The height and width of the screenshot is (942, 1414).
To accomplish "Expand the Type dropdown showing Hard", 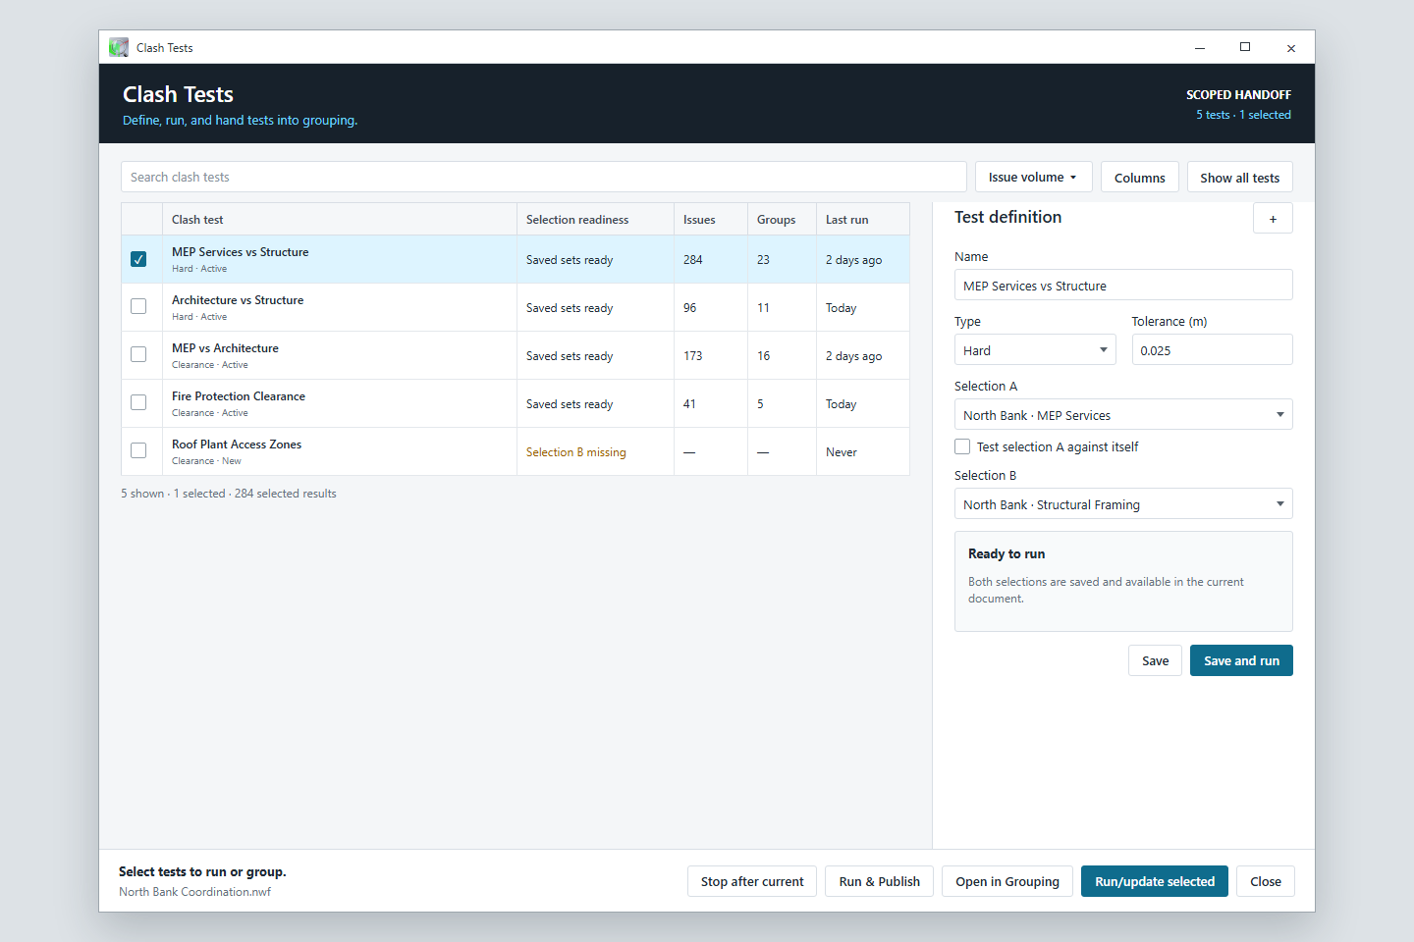I will click(x=1035, y=350).
